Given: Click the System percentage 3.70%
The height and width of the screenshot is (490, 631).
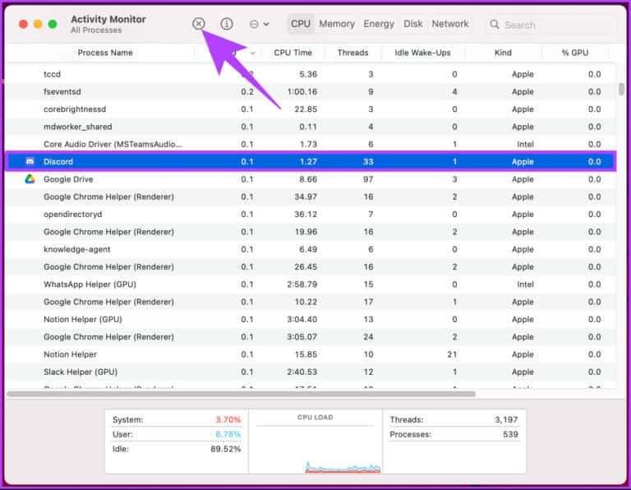Looking at the screenshot, I should point(228,419).
